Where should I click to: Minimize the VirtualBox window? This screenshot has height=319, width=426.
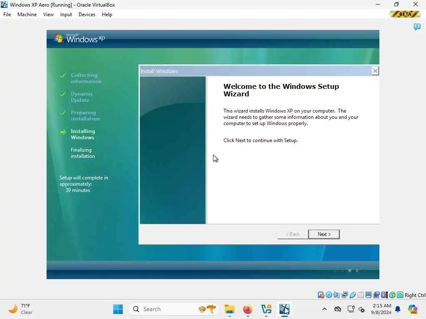tap(378, 4)
